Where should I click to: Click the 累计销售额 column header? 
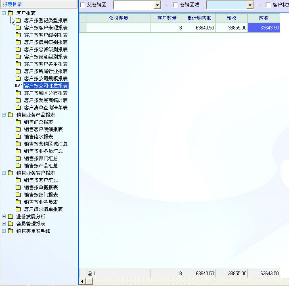click(x=199, y=18)
